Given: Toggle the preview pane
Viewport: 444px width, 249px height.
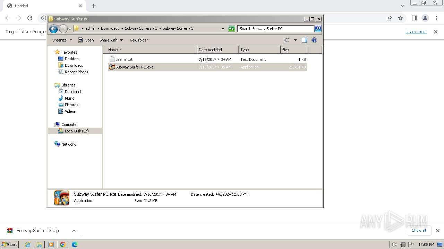Looking at the screenshot, I should click(305, 40).
